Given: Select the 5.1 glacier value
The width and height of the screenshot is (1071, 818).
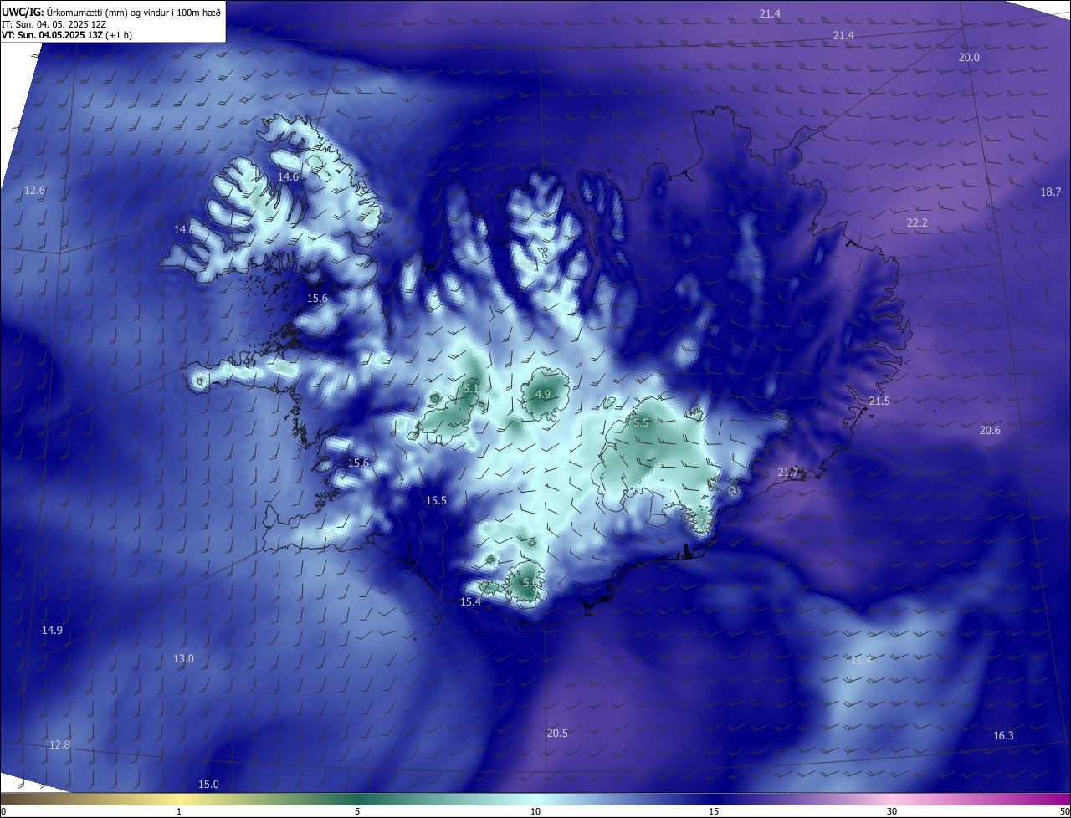Looking at the screenshot, I should tap(471, 389).
